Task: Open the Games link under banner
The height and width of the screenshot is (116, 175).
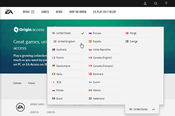Action: 17,83
